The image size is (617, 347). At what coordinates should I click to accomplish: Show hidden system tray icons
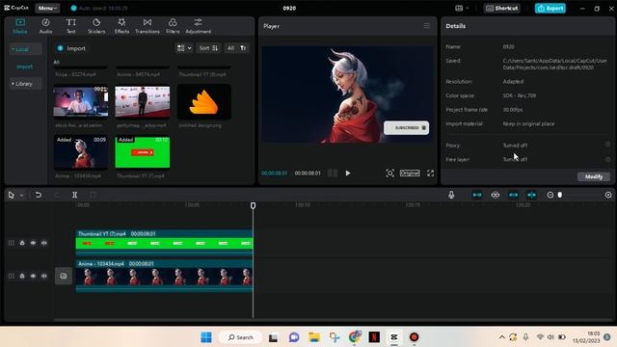(x=501, y=337)
